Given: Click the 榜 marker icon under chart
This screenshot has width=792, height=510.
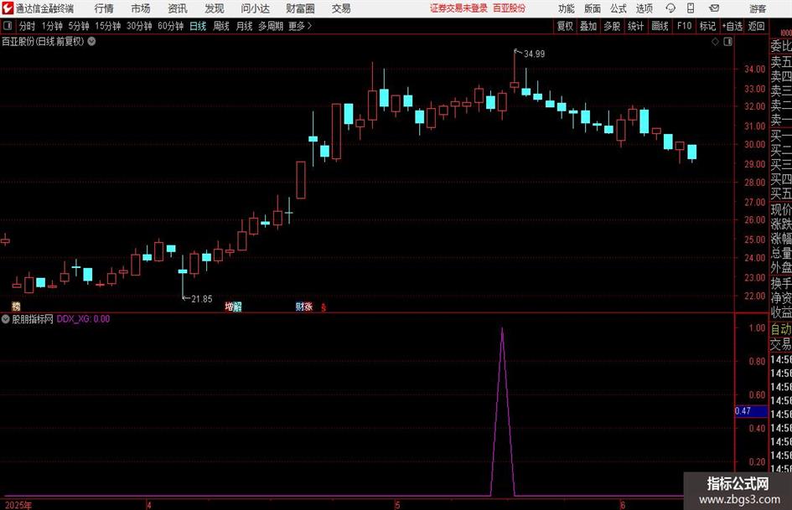Looking at the screenshot, I should 16,307.
